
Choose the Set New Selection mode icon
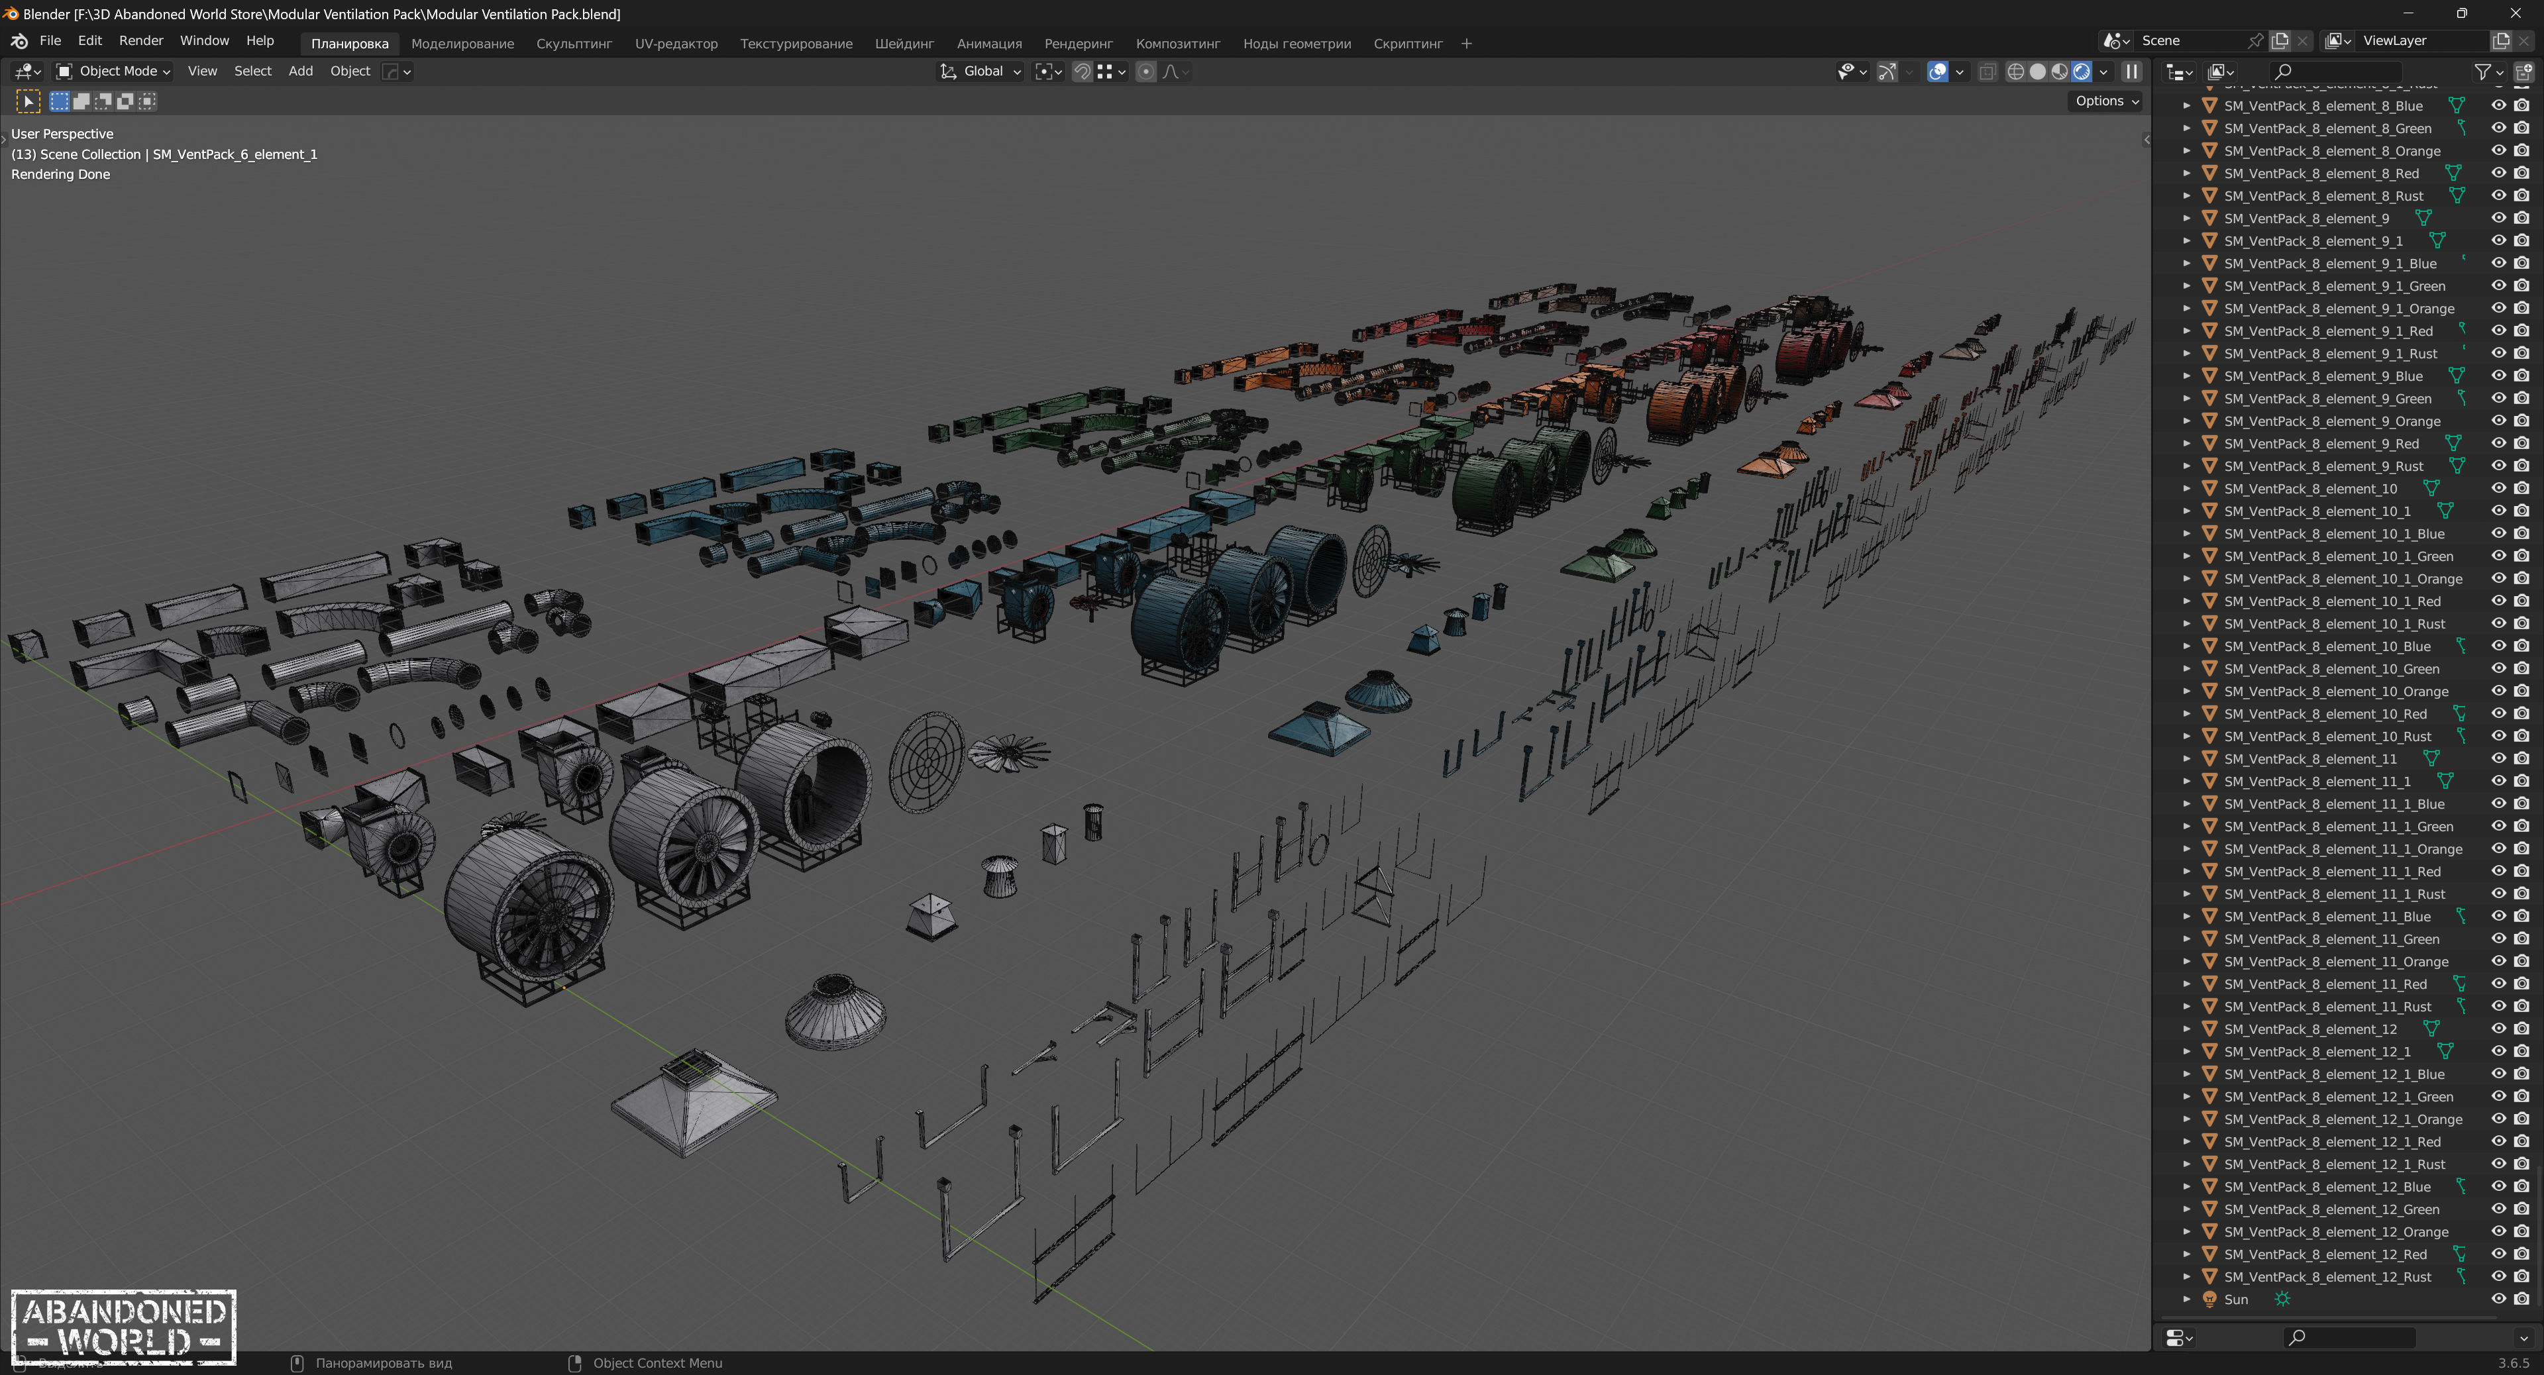[59, 101]
